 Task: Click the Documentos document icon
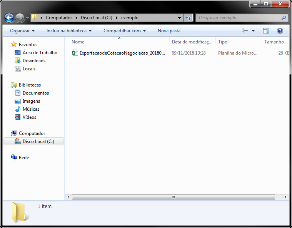pyautogui.click(x=18, y=93)
